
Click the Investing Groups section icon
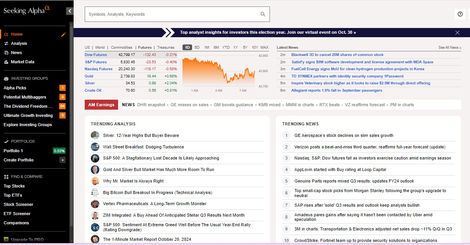click(6, 79)
